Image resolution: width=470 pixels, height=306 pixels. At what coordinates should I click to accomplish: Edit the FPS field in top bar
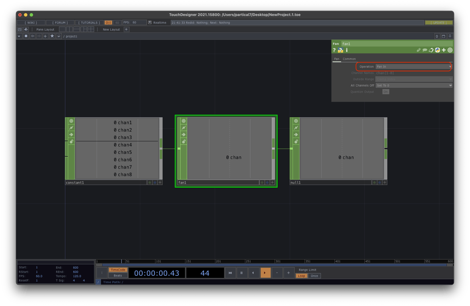pyautogui.click(x=135, y=22)
